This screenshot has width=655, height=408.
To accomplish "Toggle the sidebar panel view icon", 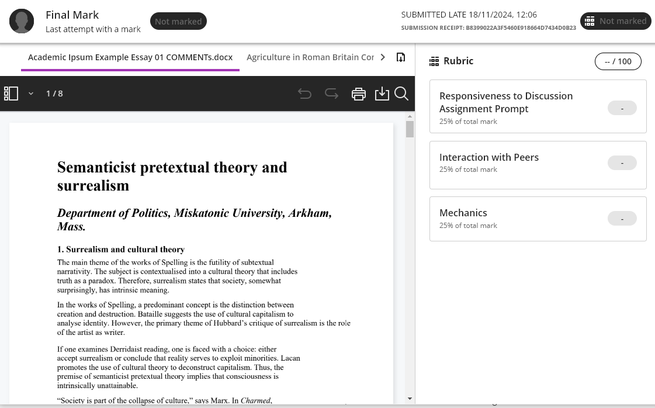I will tap(11, 94).
